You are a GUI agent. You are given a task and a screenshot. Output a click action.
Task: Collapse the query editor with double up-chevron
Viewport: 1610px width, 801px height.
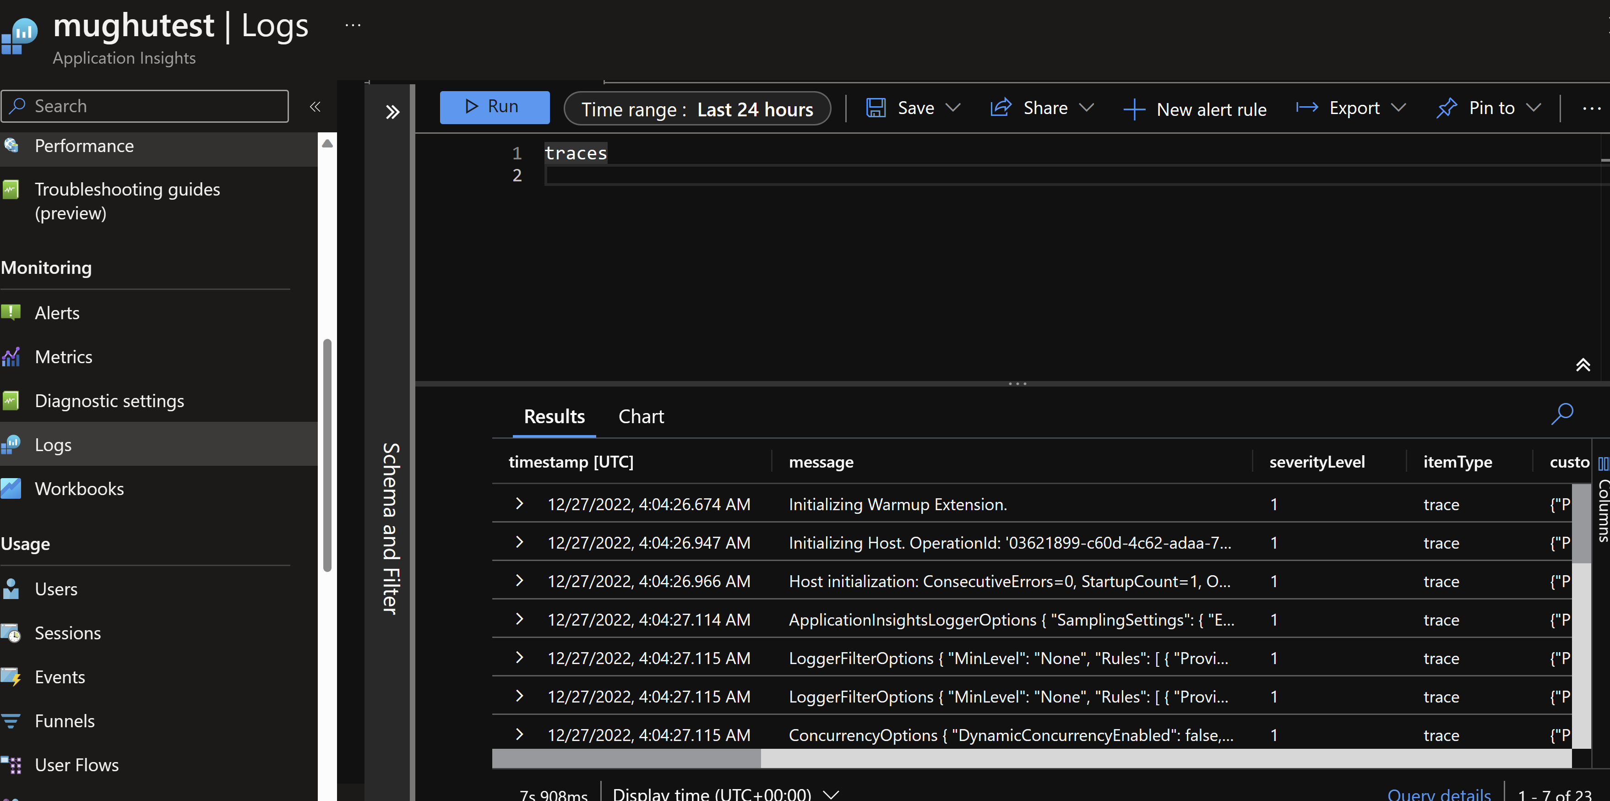(x=1583, y=365)
